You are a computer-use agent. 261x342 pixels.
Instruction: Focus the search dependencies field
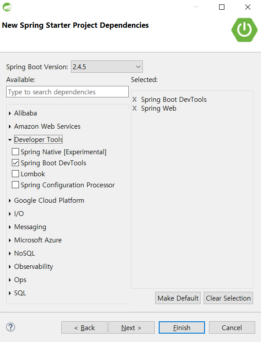tap(67, 92)
